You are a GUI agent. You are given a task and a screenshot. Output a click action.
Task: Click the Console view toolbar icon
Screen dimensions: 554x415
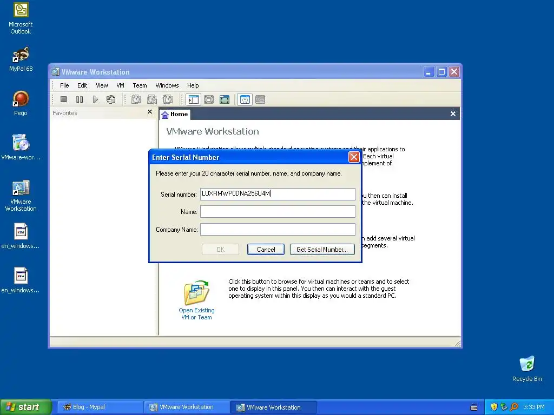pos(260,99)
